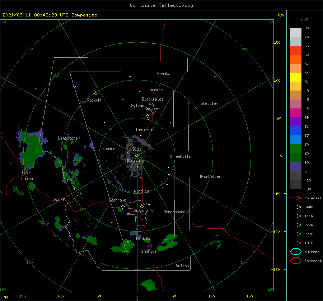Click the red forecast ellipse icon

tap(296, 261)
